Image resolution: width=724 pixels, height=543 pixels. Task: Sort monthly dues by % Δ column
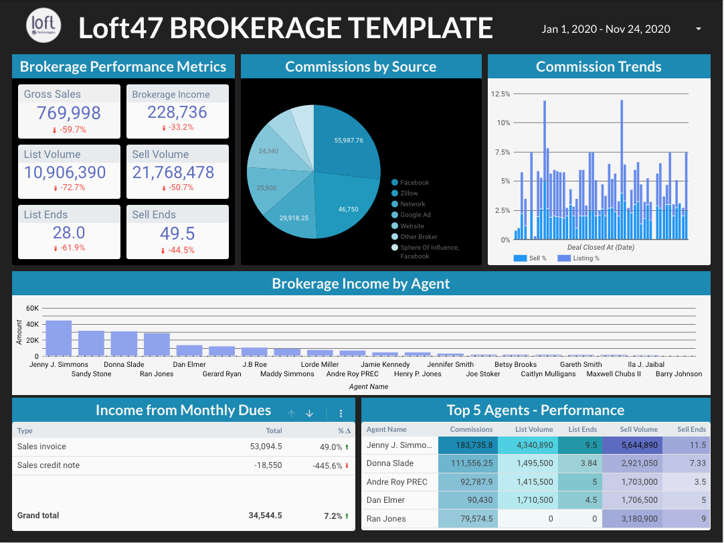(344, 431)
